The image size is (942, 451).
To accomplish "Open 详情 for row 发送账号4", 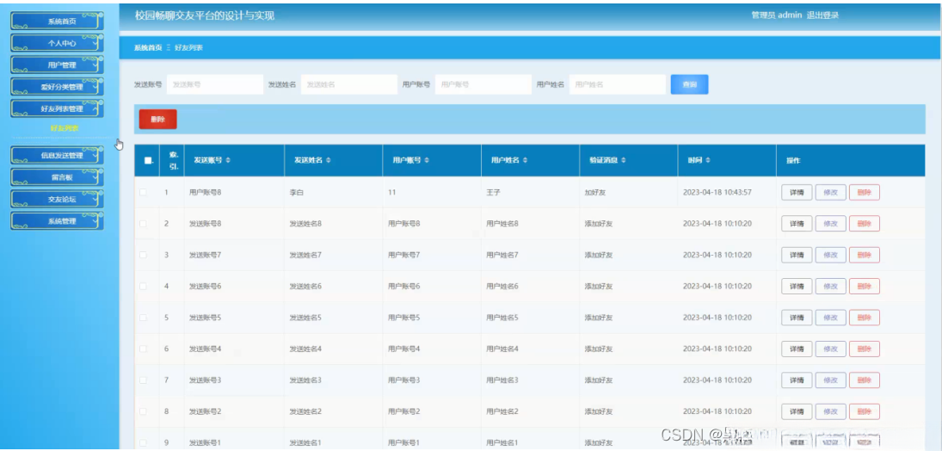I will pyautogui.click(x=797, y=349).
